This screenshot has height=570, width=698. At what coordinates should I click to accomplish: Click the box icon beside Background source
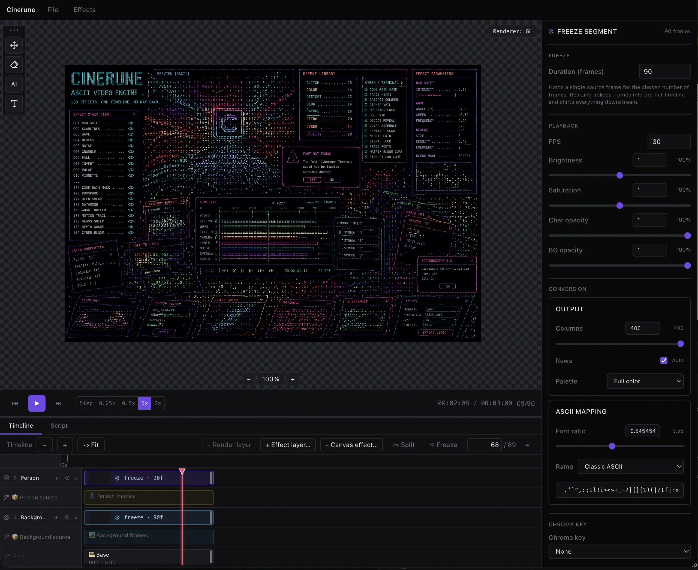coord(15,536)
